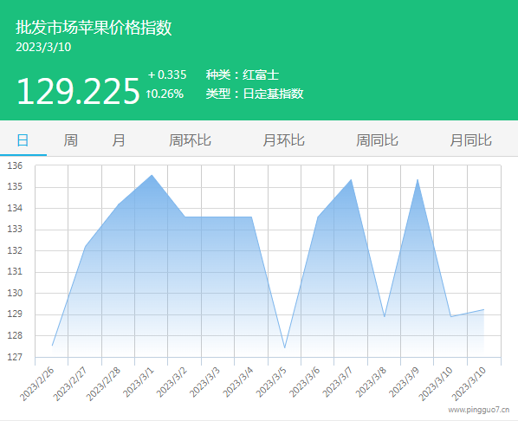Screen dimensions: 518x421
Task: Click the 2023/3/7 x-axis date label
Action: (338, 382)
